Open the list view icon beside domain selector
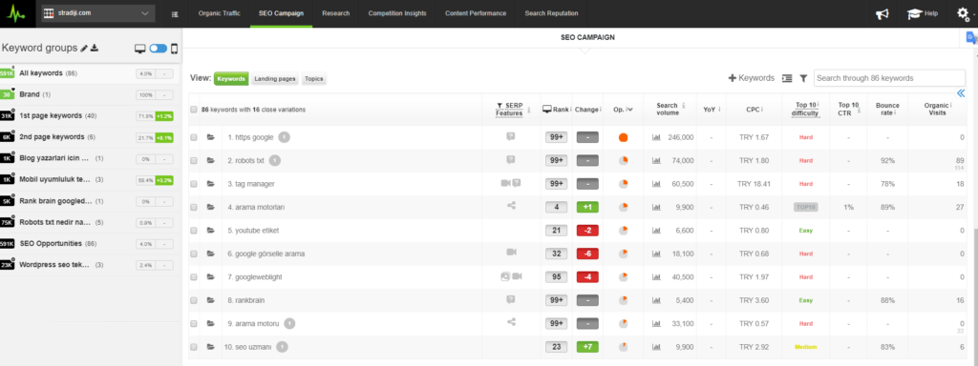 175,13
